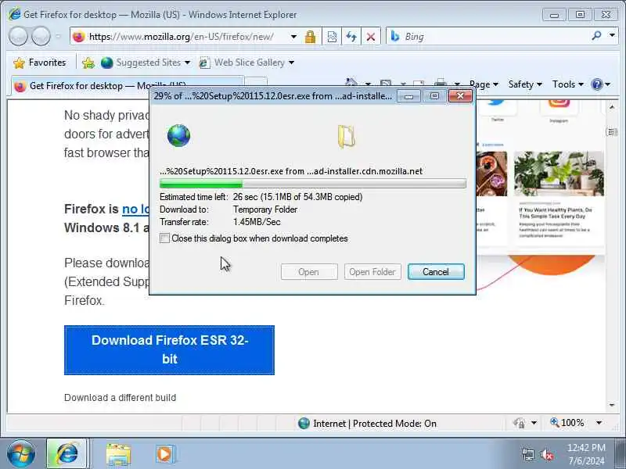Click the Bing search provider icon
Image resolution: width=626 pixels, height=469 pixels.
coord(395,37)
